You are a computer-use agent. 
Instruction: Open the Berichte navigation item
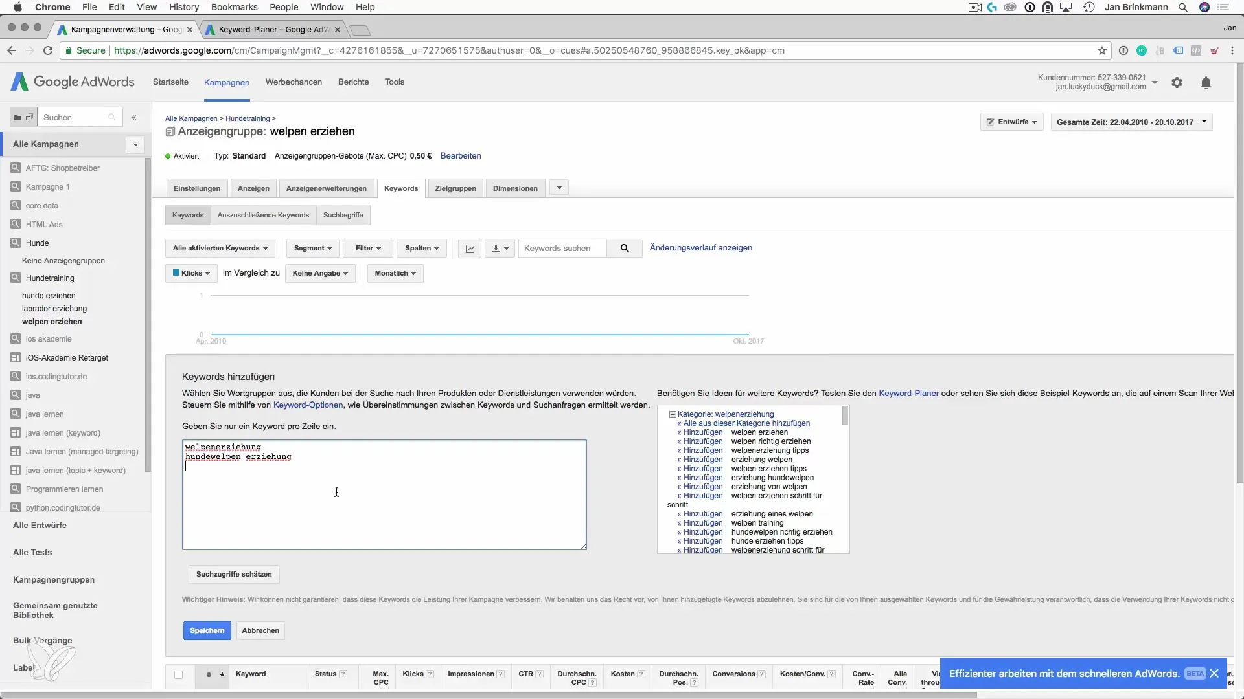[354, 82]
